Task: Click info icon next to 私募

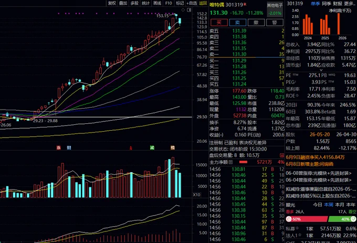Action: click(x=298, y=228)
